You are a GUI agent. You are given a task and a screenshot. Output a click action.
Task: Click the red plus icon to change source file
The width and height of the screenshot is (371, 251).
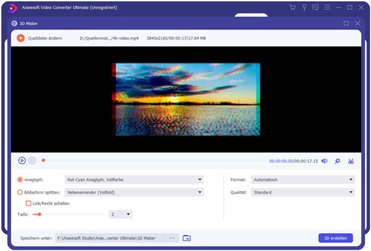click(x=20, y=38)
